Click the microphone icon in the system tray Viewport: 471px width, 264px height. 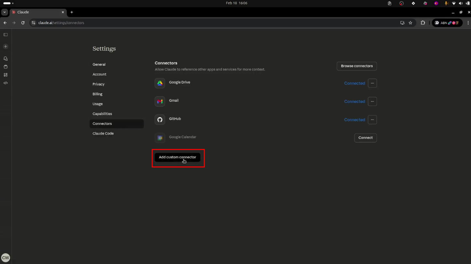coord(446,3)
